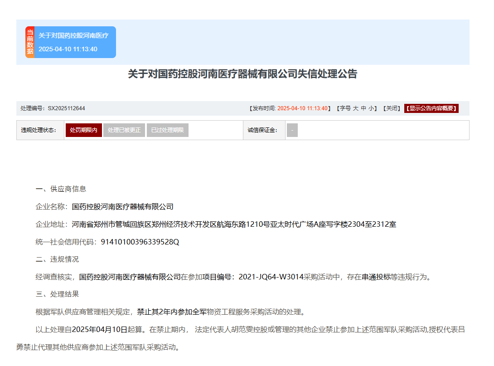Click the date 2025年04月10日 in paragraph
The height and width of the screenshot is (366, 494).
pyautogui.click(x=99, y=329)
